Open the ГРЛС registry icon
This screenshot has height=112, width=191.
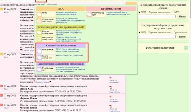tap(39, 14)
